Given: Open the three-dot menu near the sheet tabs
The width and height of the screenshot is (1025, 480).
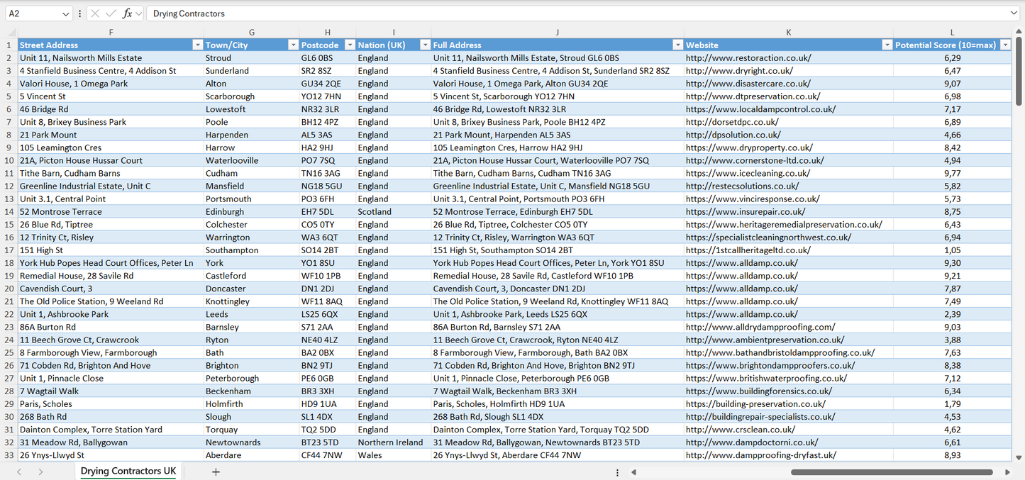Looking at the screenshot, I should point(619,471).
